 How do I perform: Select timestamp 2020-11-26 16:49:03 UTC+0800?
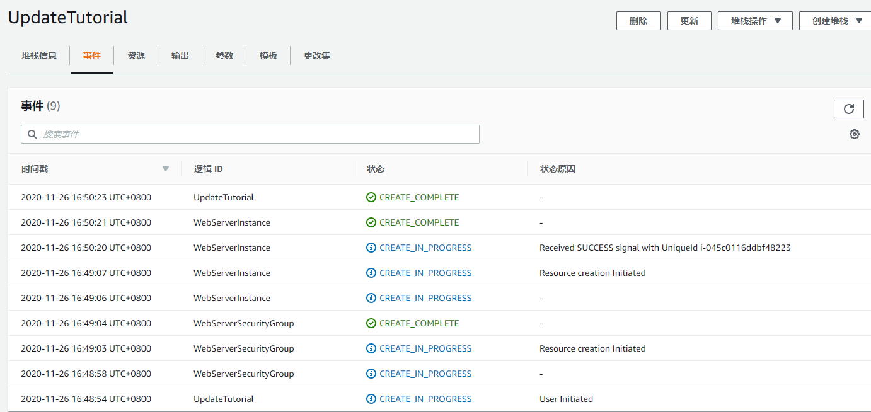point(86,348)
